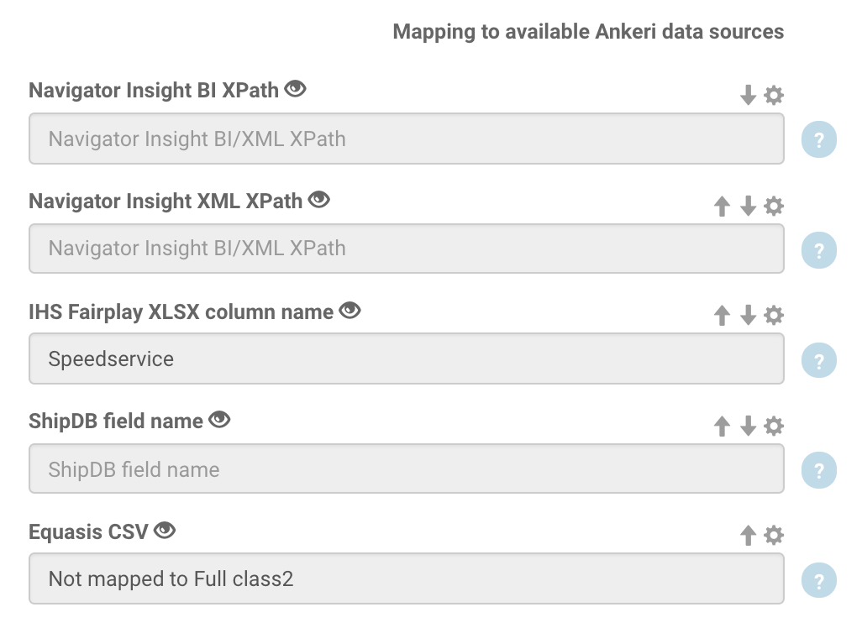Image resolution: width=862 pixels, height=628 pixels.
Task: Toggle the eye icon on Equasis CSV
Action: (166, 529)
